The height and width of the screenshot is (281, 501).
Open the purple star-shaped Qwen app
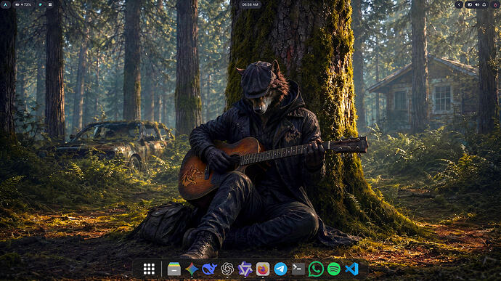pyautogui.click(x=245, y=269)
